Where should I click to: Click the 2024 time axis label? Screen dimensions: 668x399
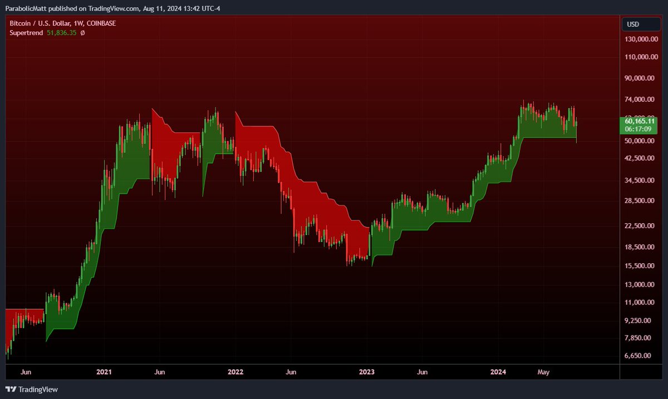[x=498, y=372]
